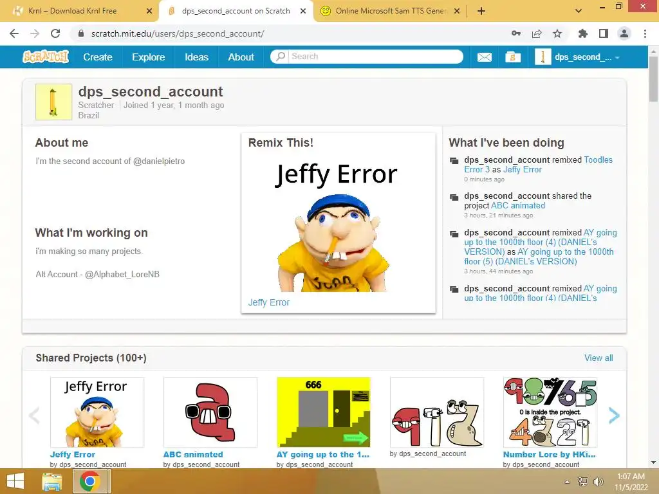
Task: Open File Explorer from taskbar
Action: point(51,481)
